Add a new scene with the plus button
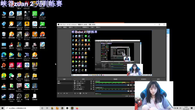195x110 pixels. [58, 93]
